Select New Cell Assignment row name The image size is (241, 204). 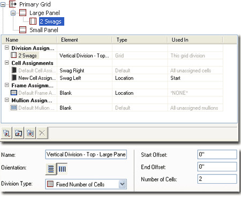pyautogui.click(x=37, y=78)
